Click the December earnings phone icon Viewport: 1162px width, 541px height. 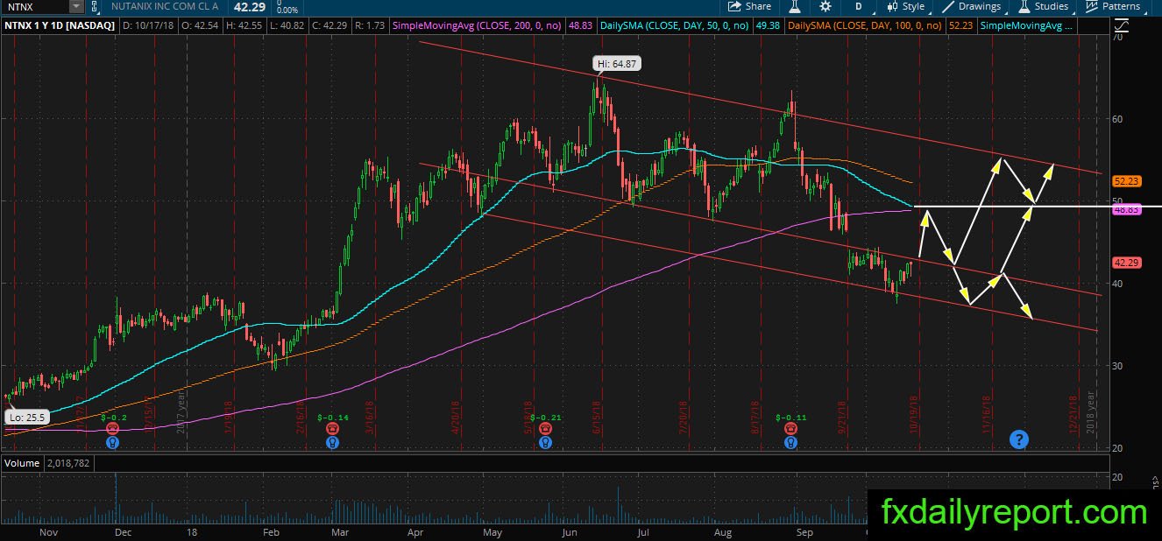point(112,429)
